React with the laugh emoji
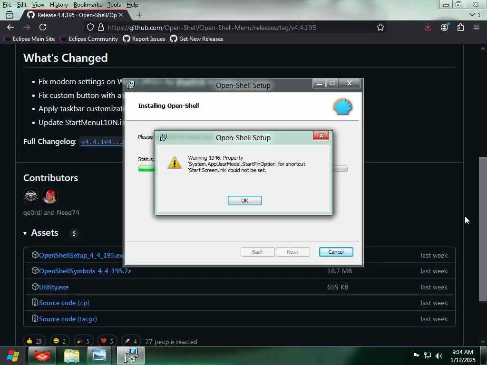This screenshot has height=365, width=487. click(x=59, y=341)
